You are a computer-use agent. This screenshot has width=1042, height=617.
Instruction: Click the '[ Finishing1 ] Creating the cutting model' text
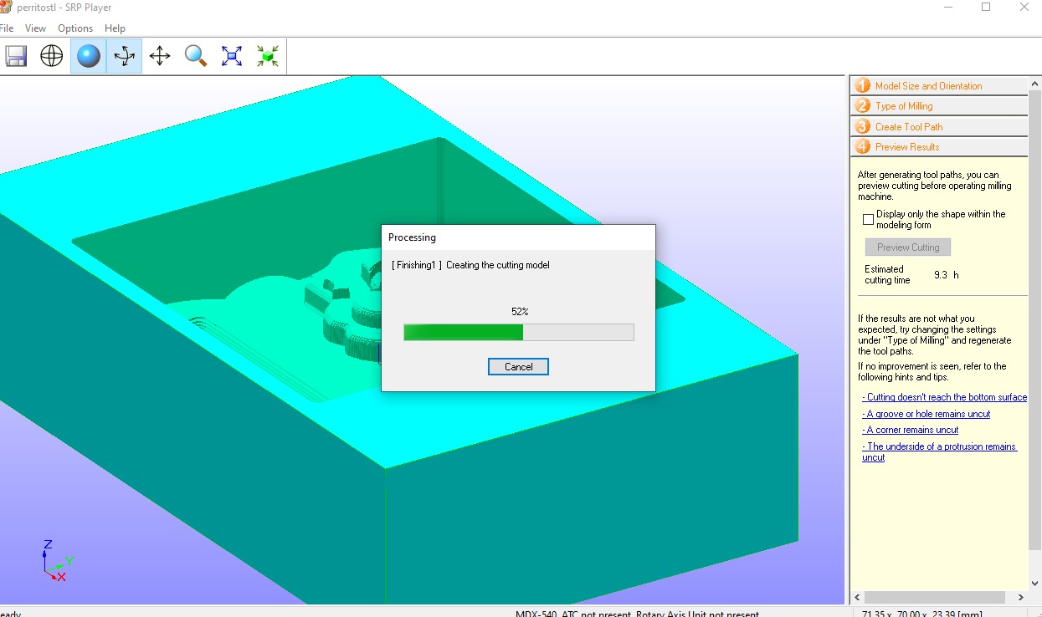(470, 265)
